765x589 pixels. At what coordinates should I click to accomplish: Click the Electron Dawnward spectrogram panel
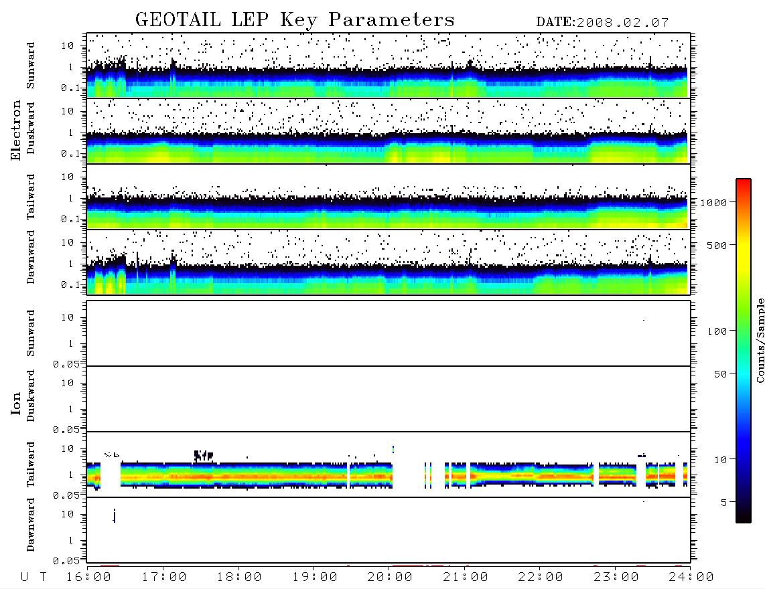(x=389, y=262)
